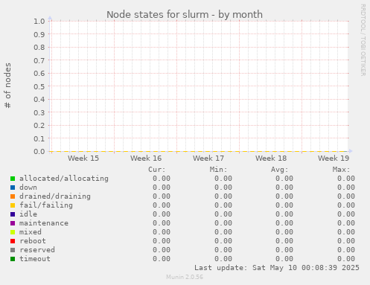Click the gray reserved legend swatch
Viewport: 370px width, 285px height.
(x=13, y=250)
